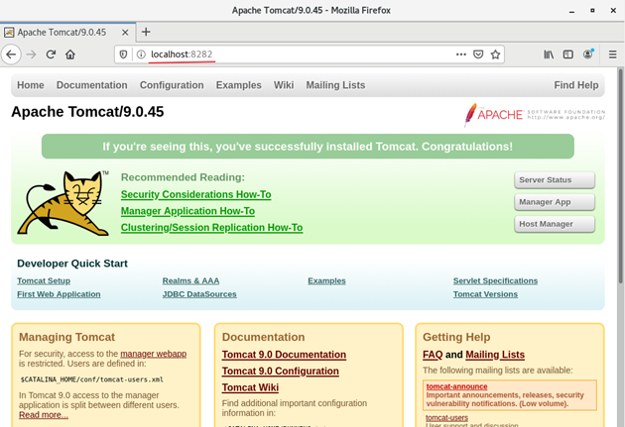Open Documentation in navigation bar
Viewport: 625px width, 427px height.
pyautogui.click(x=92, y=85)
